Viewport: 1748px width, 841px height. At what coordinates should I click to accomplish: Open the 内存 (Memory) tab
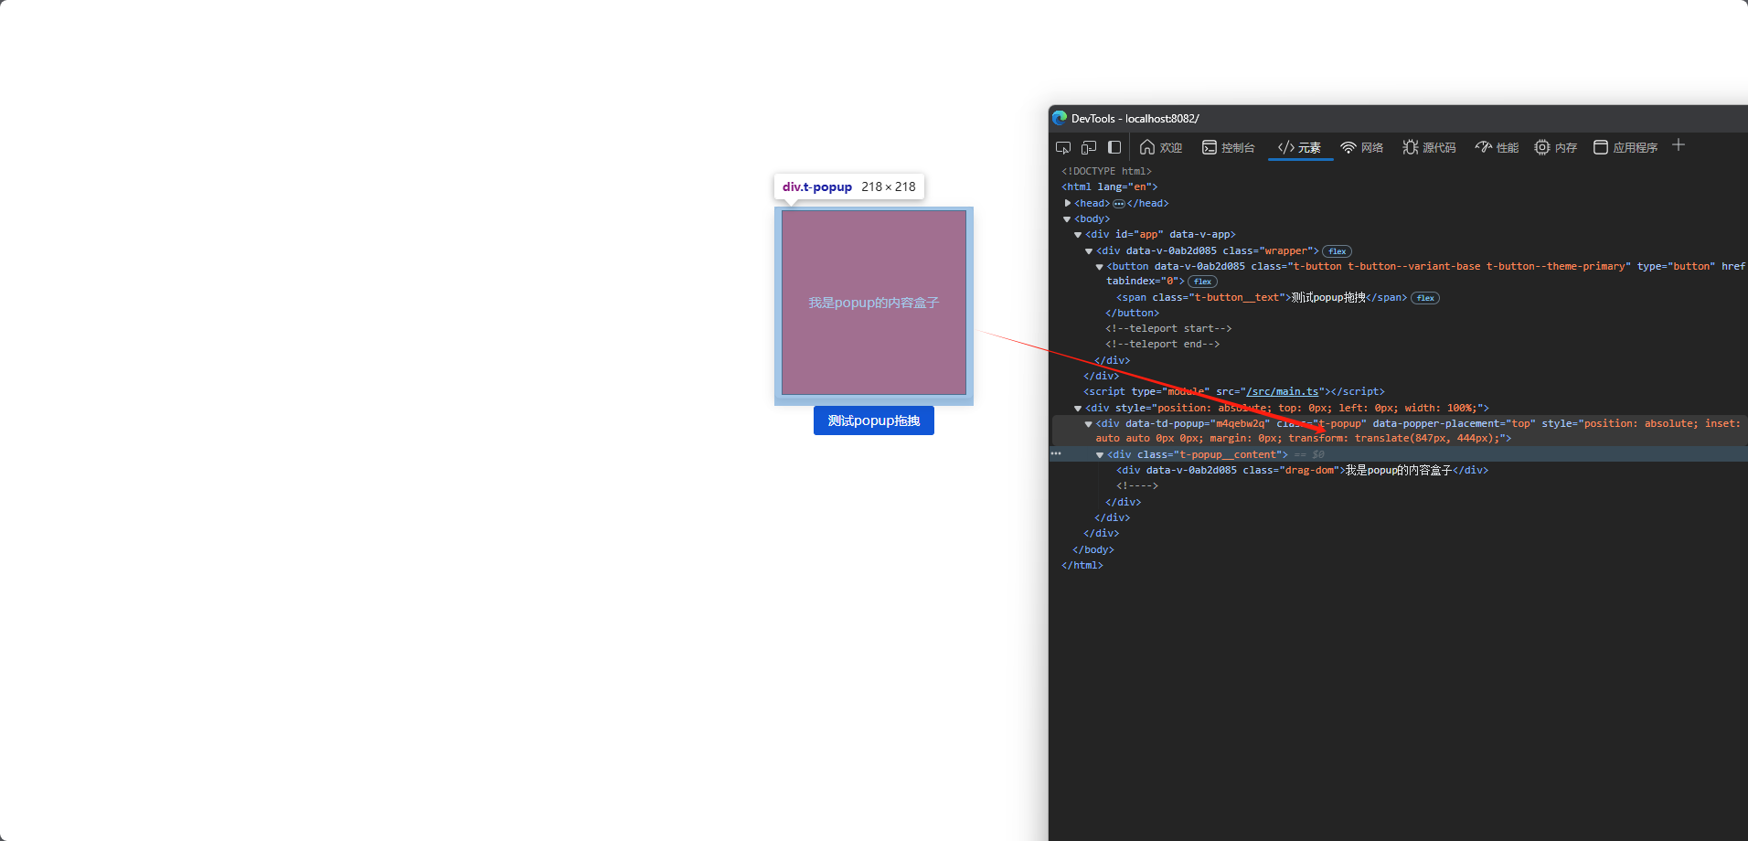click(1556, 147)
